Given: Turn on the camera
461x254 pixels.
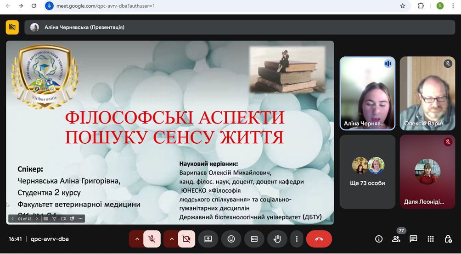Looking at the screenshot, I should click(x=186, y=239).
